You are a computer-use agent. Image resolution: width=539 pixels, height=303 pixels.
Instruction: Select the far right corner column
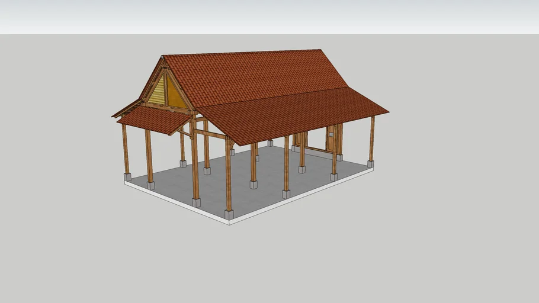372,138
